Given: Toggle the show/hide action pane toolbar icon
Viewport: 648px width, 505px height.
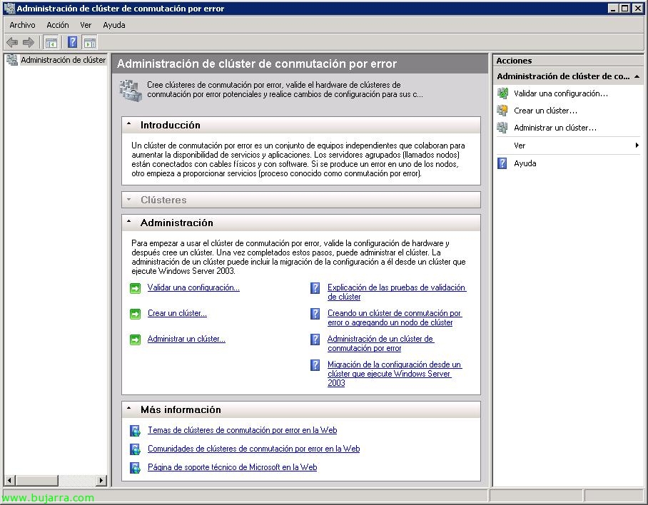Looking at the screenshot, I should click(x=90, y=42).
